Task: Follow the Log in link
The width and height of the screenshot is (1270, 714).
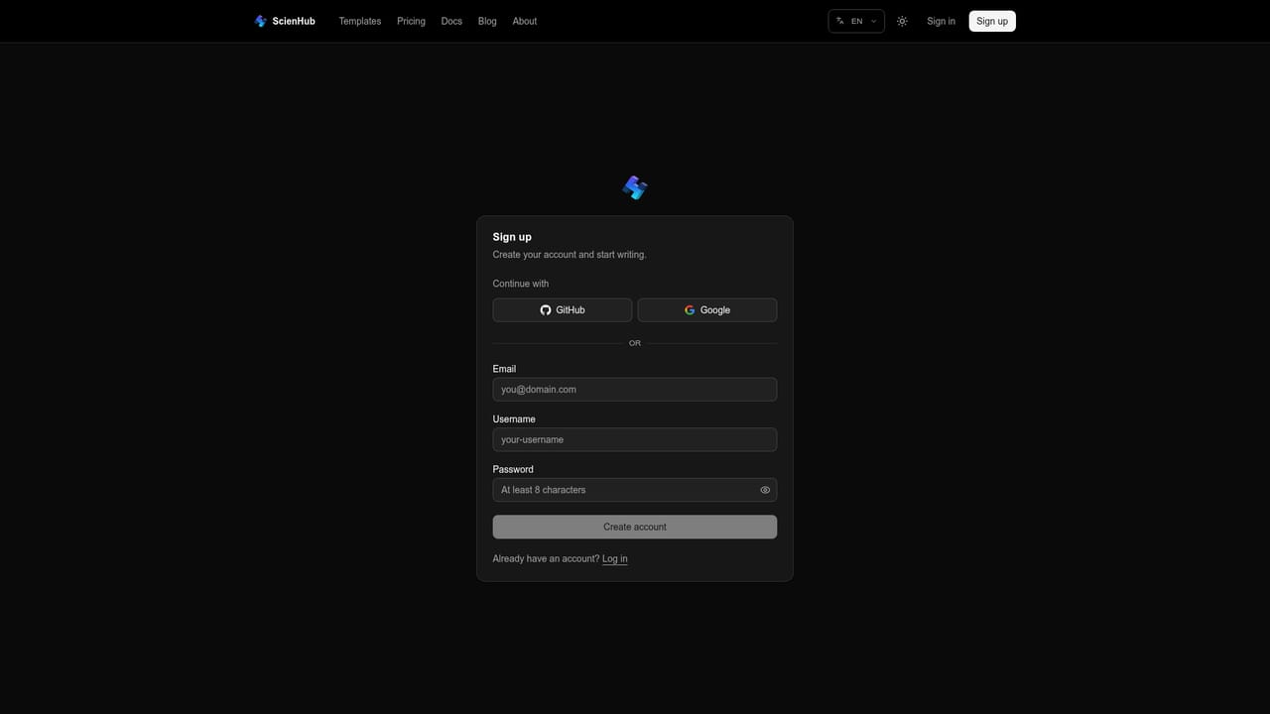Action: [615, 559]
